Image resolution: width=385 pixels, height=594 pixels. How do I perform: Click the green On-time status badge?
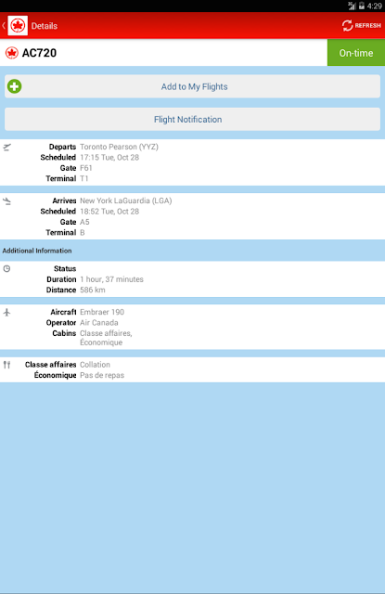point(356,53)
